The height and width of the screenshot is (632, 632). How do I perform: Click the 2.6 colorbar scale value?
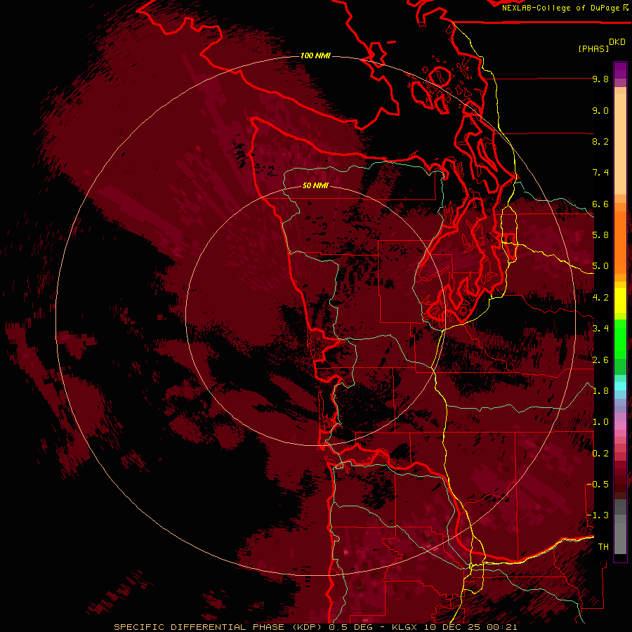[x=600, y=360]
